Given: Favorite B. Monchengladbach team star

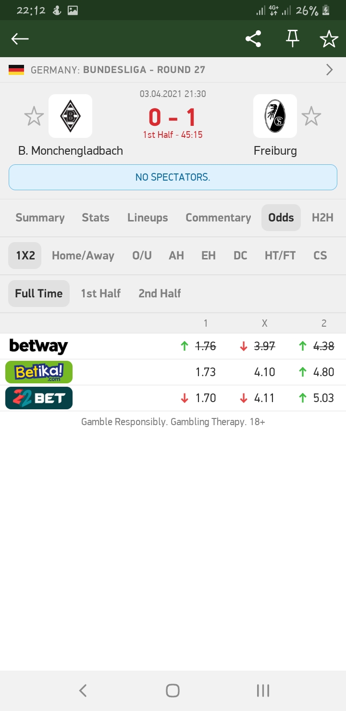Looking at the screenshot, I should point(34,116).
